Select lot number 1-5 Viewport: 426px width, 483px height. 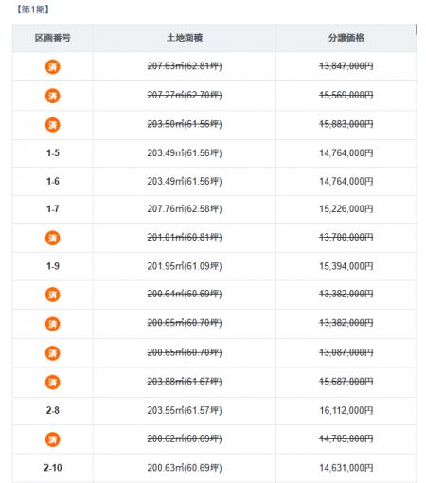53,153
